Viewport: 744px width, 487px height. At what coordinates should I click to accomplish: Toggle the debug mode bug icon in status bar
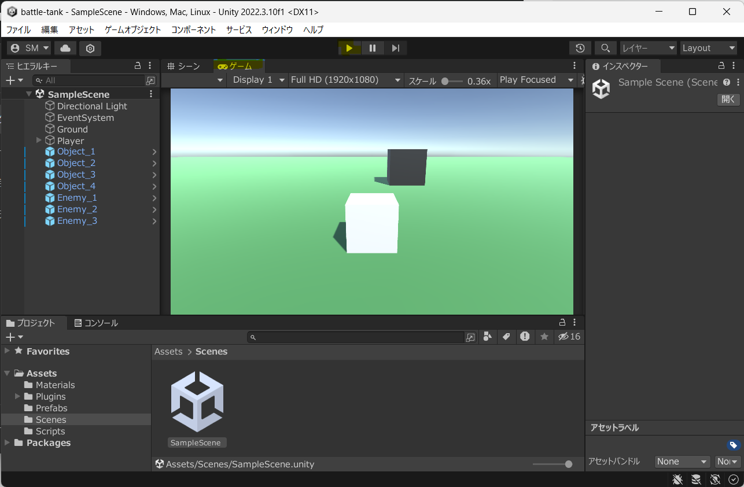tap(677, 479)
